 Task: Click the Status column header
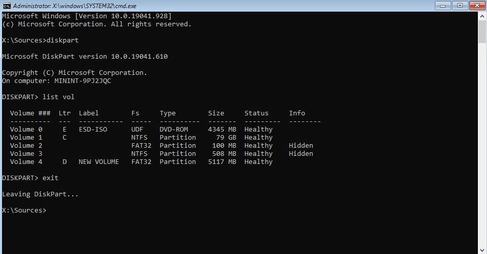[x=256, y=113]
